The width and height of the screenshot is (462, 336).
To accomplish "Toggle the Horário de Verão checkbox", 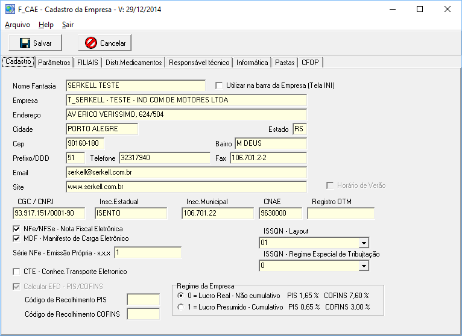I will tap(330, 185).
